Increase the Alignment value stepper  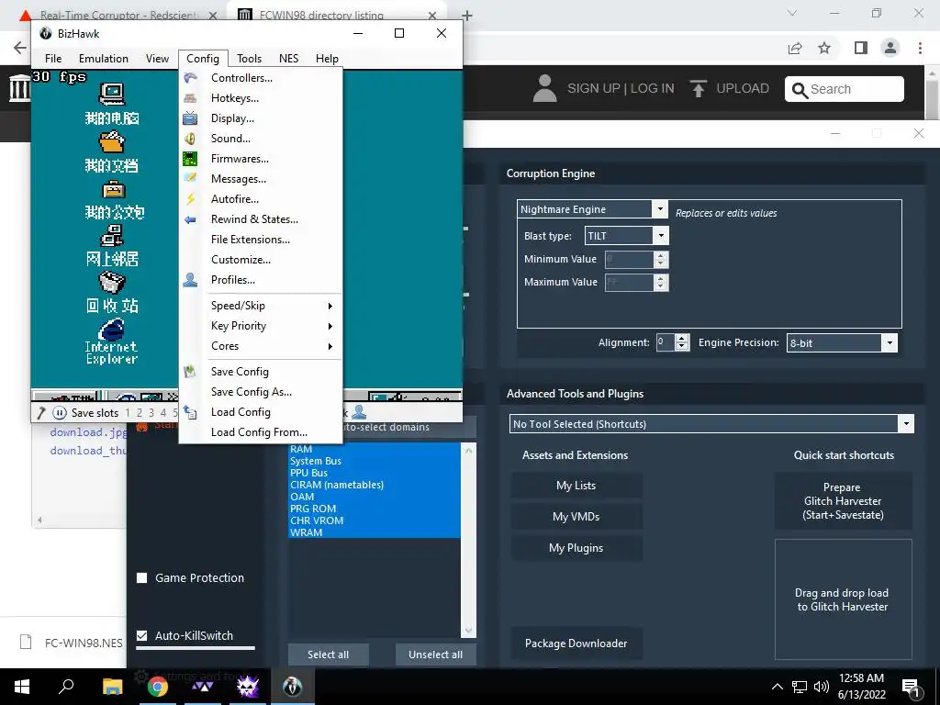682,339
